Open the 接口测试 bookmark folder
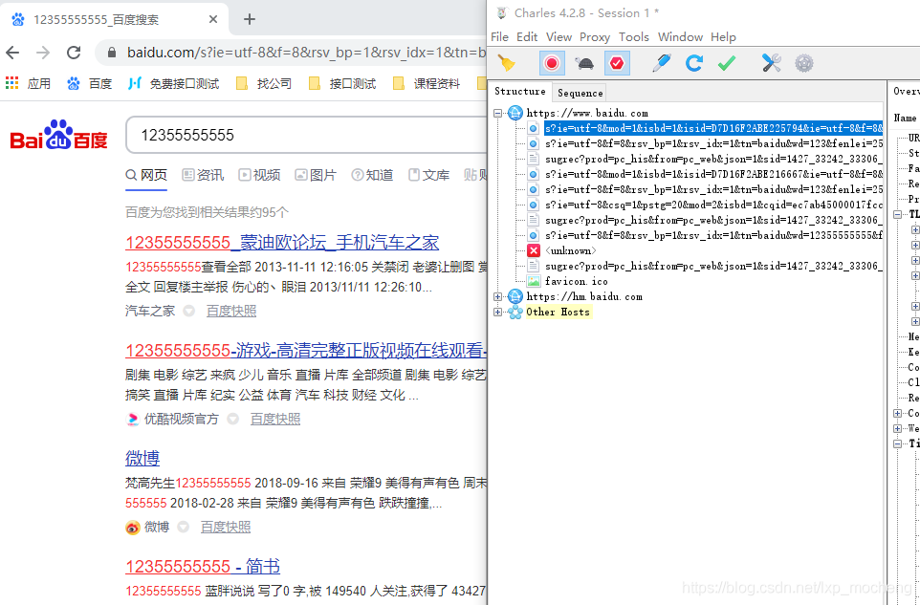 click(x=342, y=83)
